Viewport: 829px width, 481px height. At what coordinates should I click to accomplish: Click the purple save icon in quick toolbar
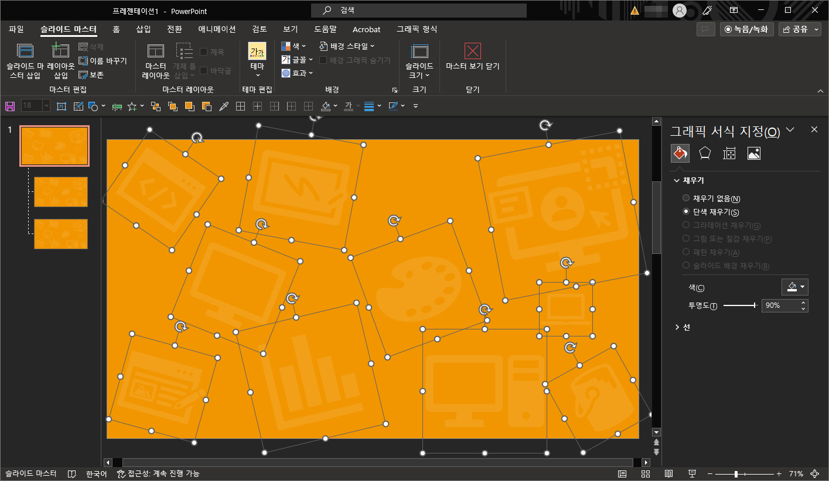[x=10, y=106]
